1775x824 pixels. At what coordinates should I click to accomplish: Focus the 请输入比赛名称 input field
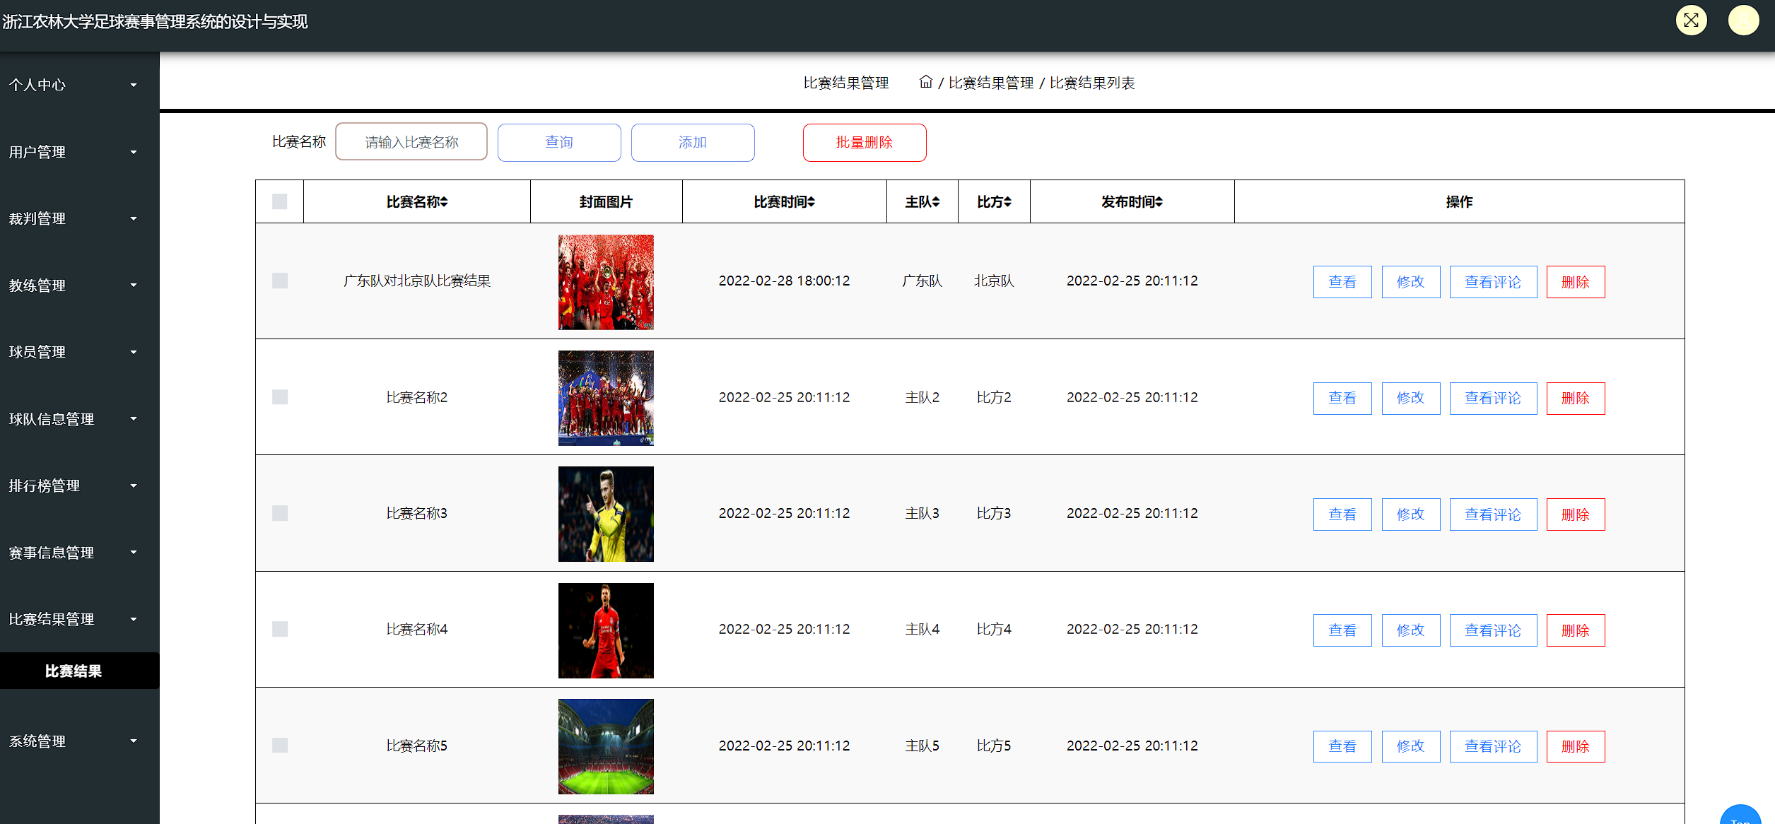411,142
